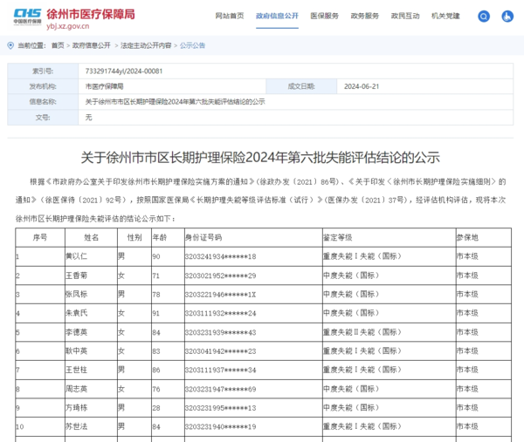524x442 pixels.
Task: Select the name 朱袁氏 in the table
Action: click(x=76, y=313)
